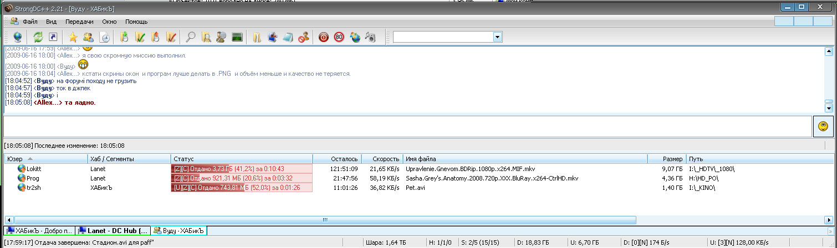Viewport: 837px width, 248px height.
Task: Click the green Reconnect arrows icon
Action: coord(38,37)
